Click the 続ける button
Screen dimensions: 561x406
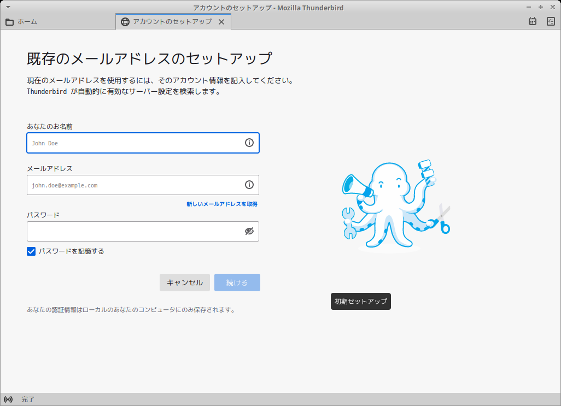237,283
